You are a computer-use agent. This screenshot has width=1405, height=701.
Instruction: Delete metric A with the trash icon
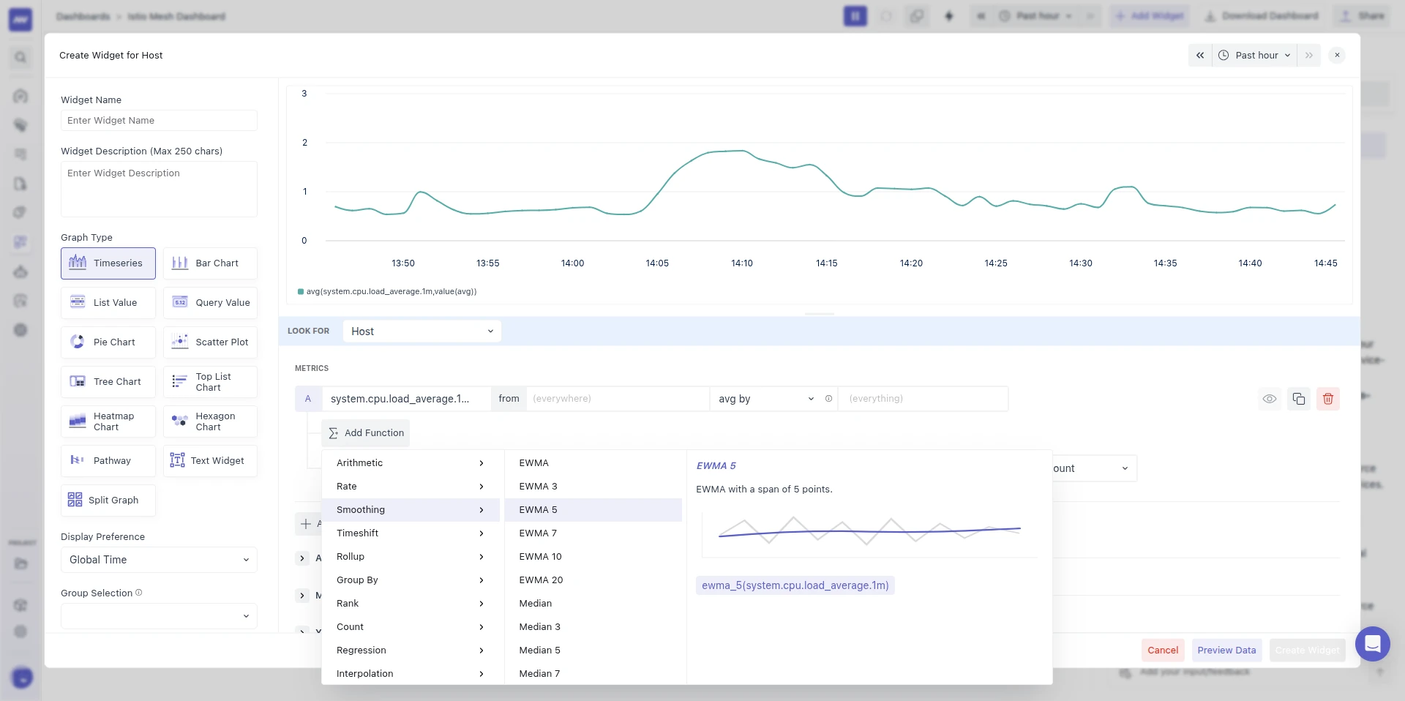click(x=1328, y=399)
